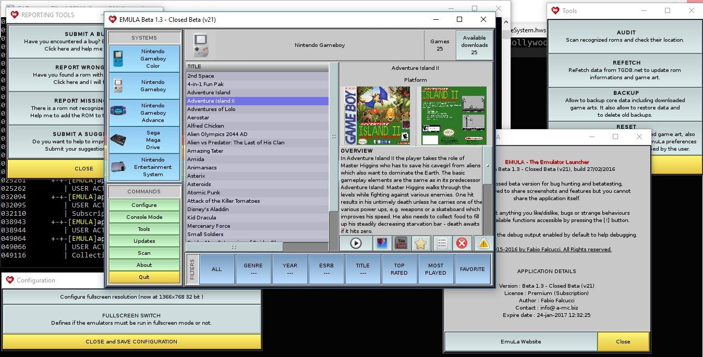Mark game as favorite with star icon

tap(420, 243)
